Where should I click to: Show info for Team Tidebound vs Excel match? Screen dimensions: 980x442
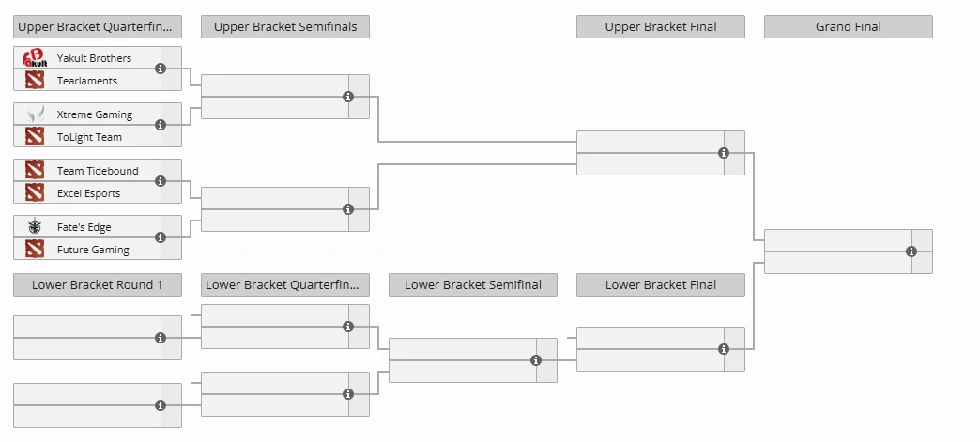pos(161,181)
